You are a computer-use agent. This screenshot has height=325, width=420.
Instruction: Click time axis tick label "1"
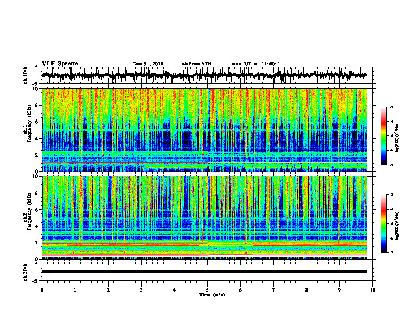[x=75, y=290]
